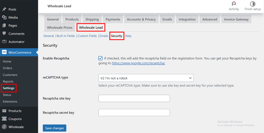The height and width of the screenshot is (133, 264).
Task: Go to the Built In Fields section link
Action: [x=66, y=36]
